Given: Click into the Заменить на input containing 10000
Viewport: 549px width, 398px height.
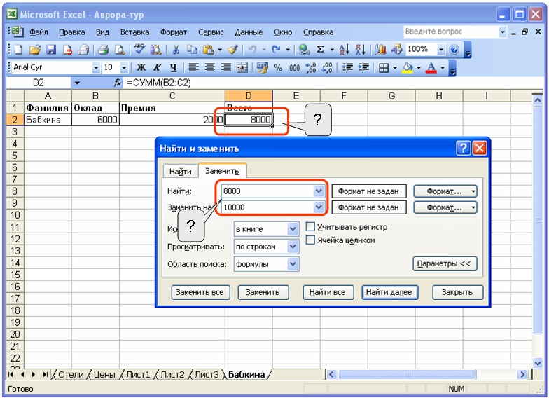Looking at the screenshot, I should (x=267, y=207).
